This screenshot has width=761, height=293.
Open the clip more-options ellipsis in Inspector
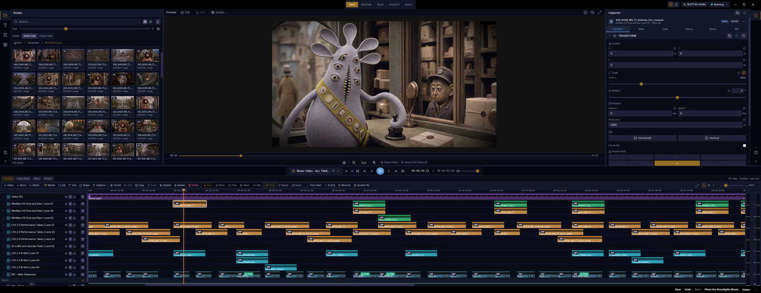point(744,21)
